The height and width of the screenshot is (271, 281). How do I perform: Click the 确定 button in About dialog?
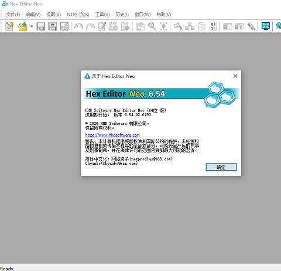tap(221, 167)
